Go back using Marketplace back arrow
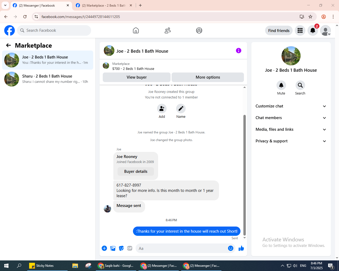 [x=8, y=46]
